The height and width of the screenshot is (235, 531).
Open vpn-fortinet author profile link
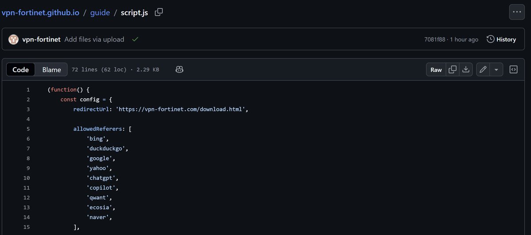[41, 39]
